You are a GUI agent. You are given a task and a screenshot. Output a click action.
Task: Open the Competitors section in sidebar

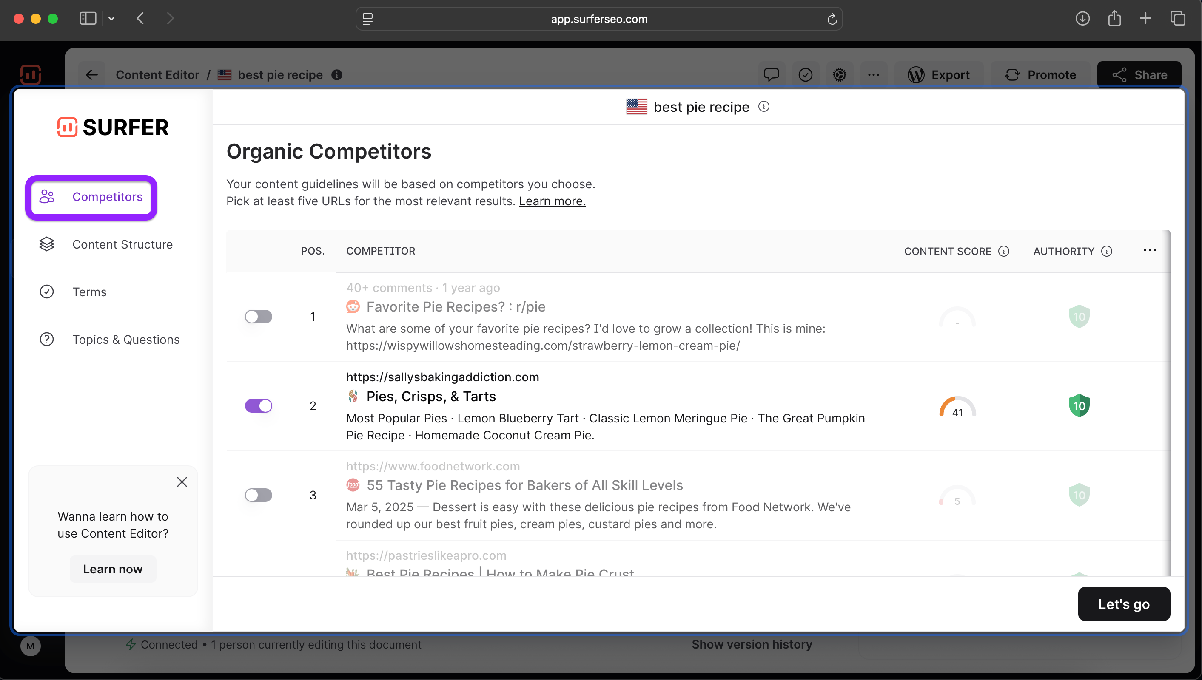(x=91, y=197)
